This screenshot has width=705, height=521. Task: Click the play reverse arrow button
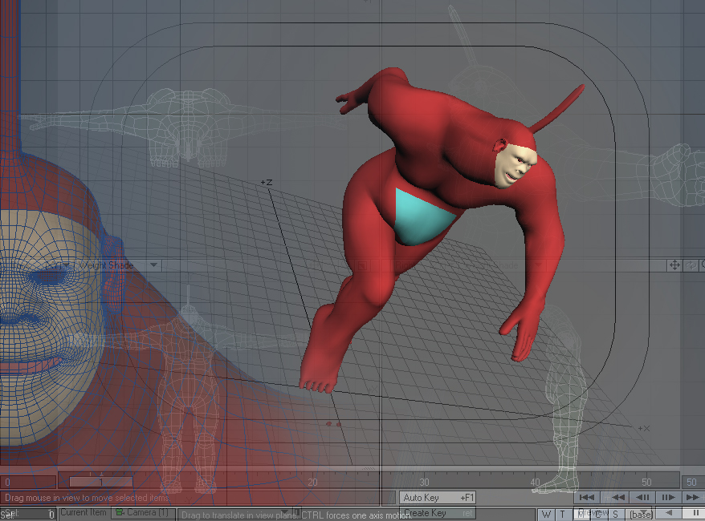[669, 513]
